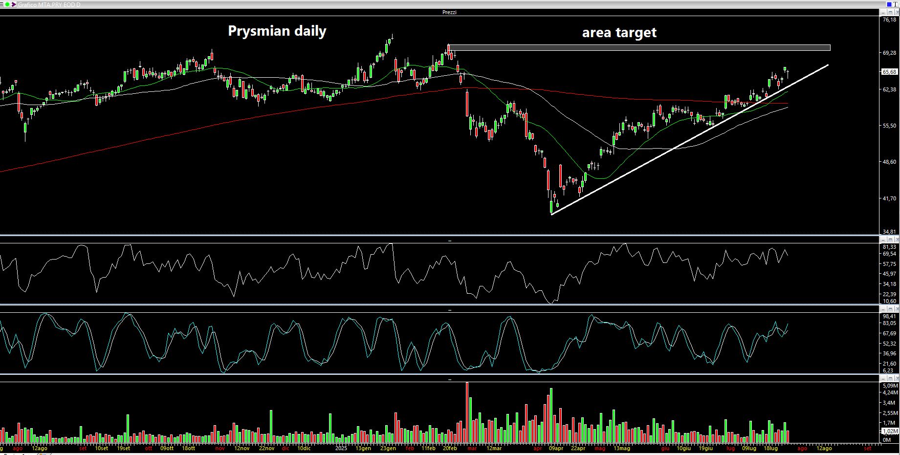The image size is (900, 455).
Task: Click the 41,70 price axis label
Action: (889, 198)
